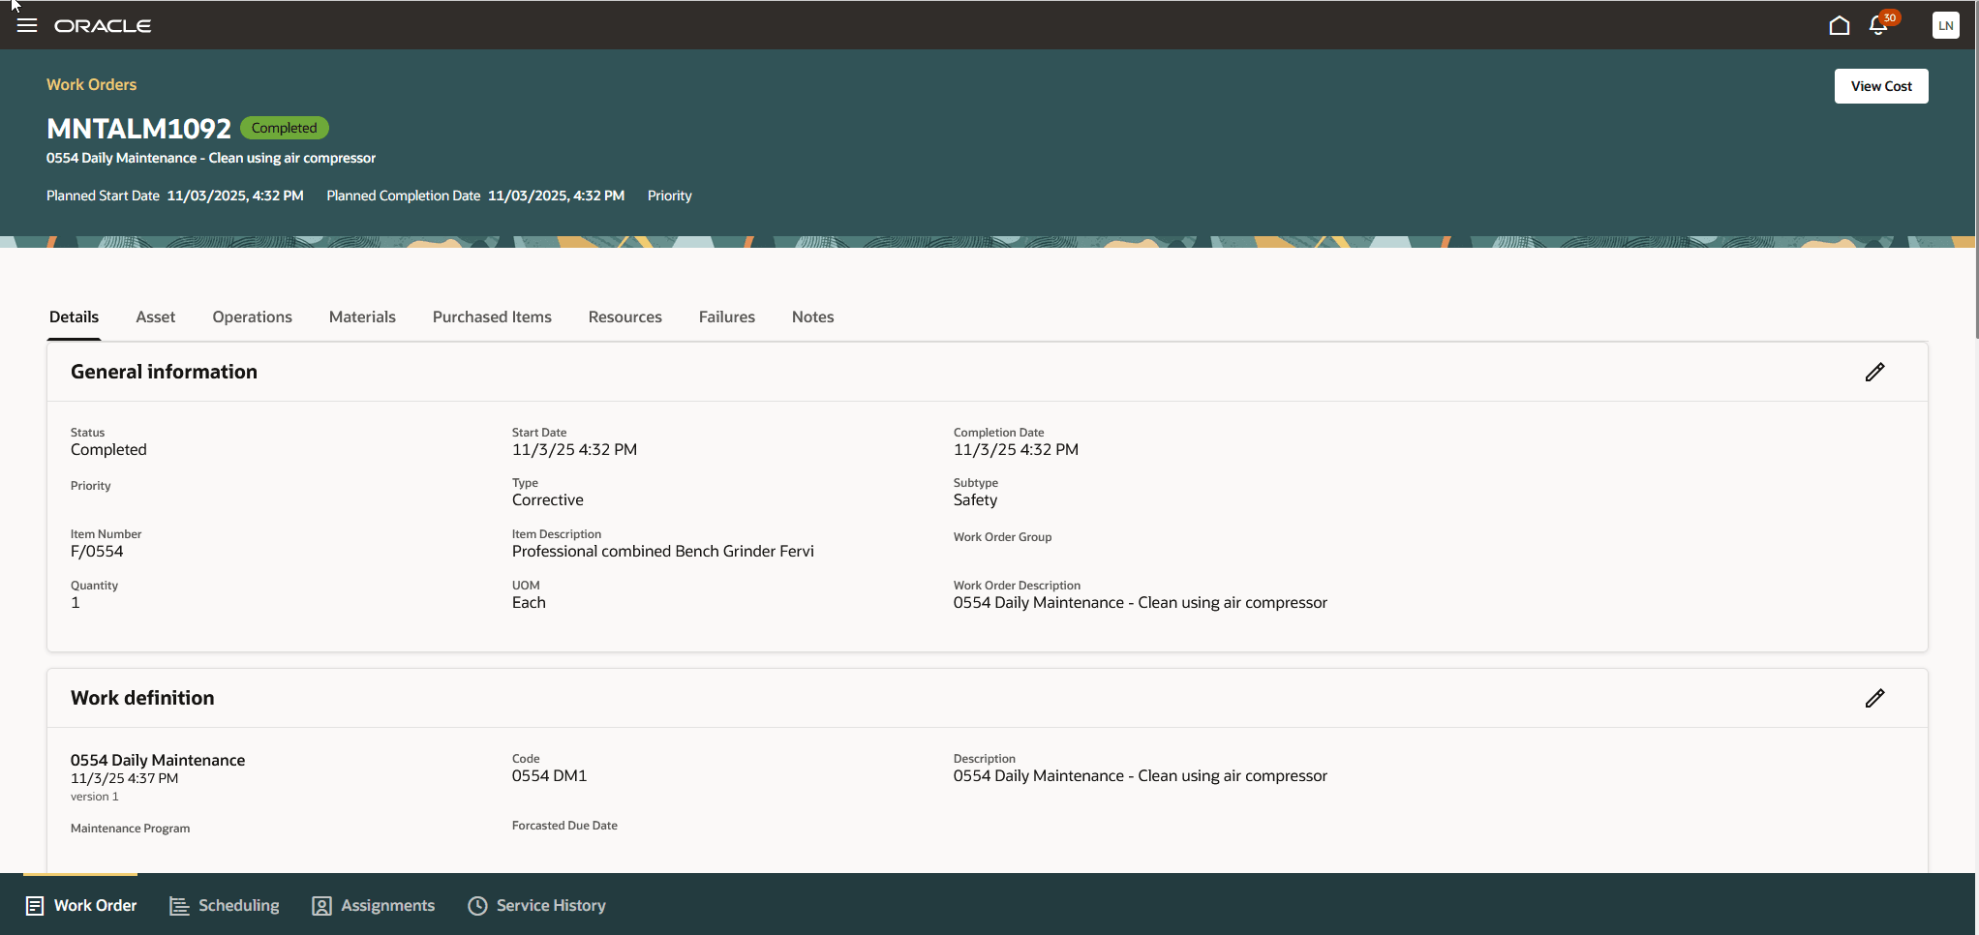Open the Operations tab
1979x935 pixels.
(x=252, y=317)
